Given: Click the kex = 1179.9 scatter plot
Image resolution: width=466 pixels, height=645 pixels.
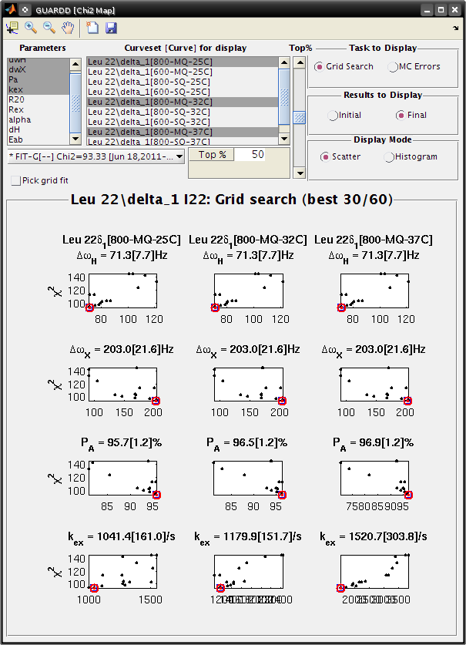Looking at the screenshot, I should click(249, 571).
